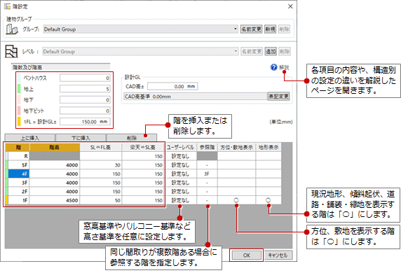This screenshot has width=401, height=273.
Task: Click the 新規 button
Action: tap(270, 29)
